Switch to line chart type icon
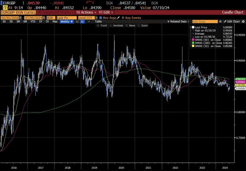Viewport: 246px width, 171px height. [x=77, y=22]
